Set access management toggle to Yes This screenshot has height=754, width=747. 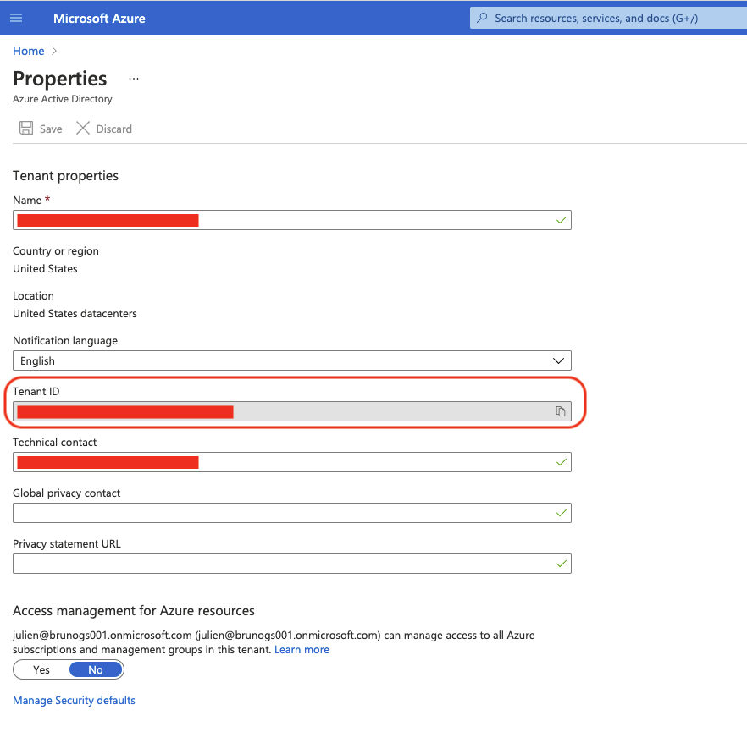click(41, 670)
